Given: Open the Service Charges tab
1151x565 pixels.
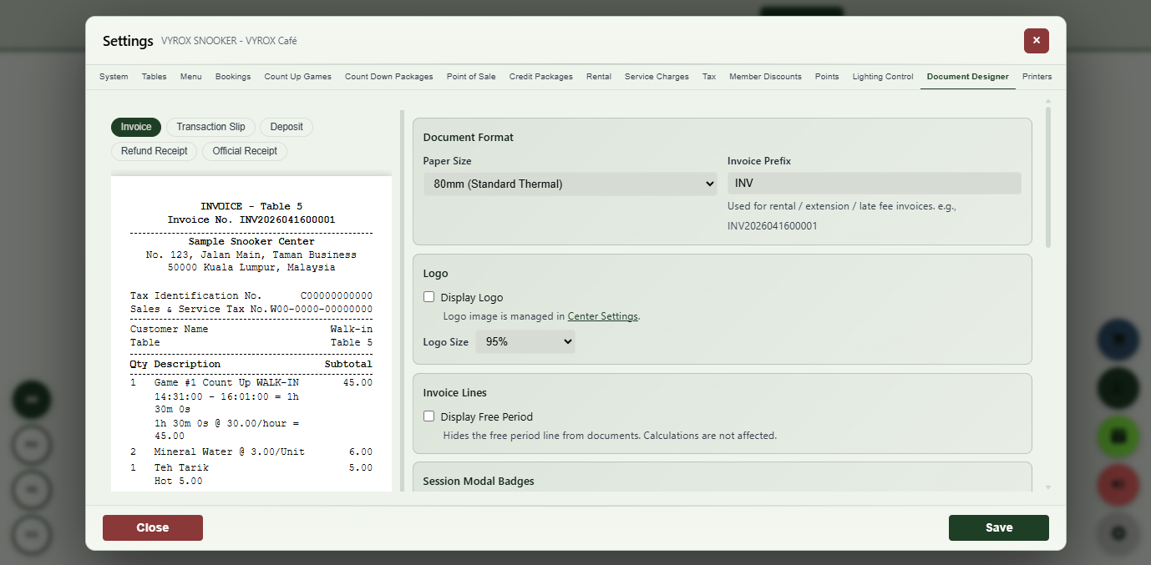Looking at the screenshot, I should [657, 77].
